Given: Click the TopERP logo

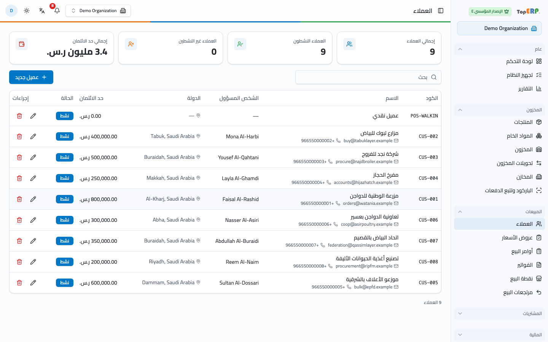Looking at the screenshot, I should 528,11.
